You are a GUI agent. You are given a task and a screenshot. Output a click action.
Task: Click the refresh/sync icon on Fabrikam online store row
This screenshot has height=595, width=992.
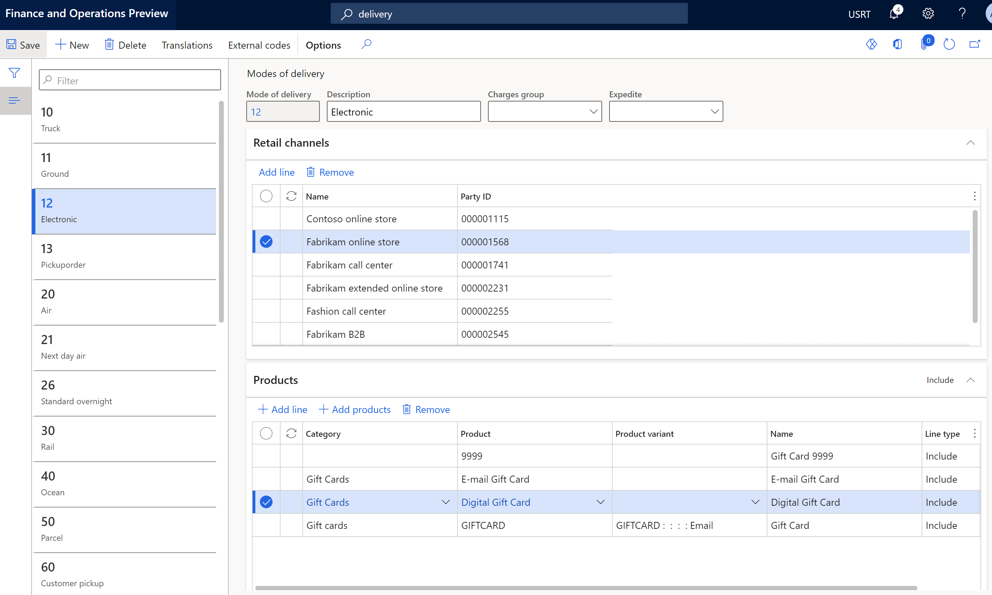pos(290,241)
